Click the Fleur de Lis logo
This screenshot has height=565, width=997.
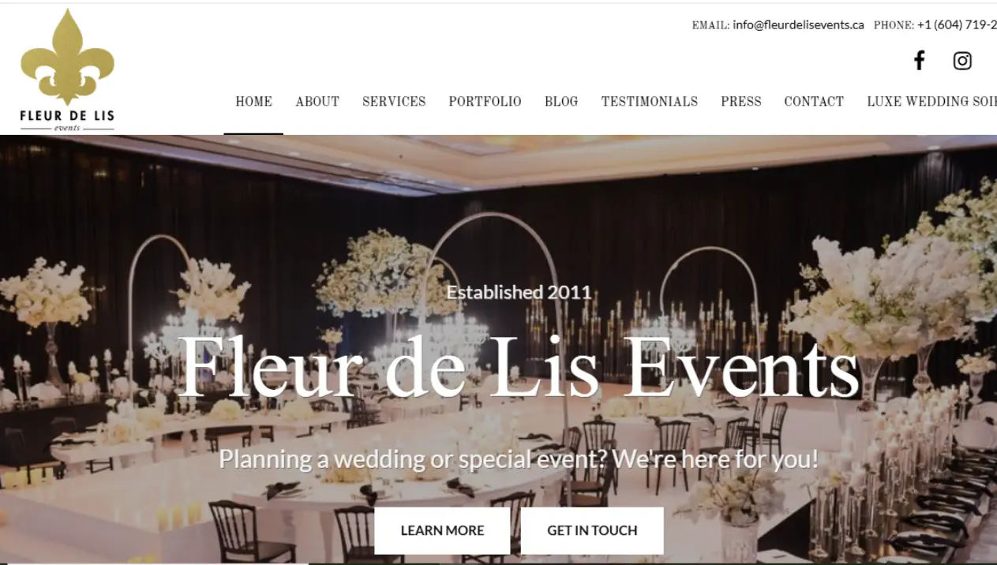click(67, 70)
